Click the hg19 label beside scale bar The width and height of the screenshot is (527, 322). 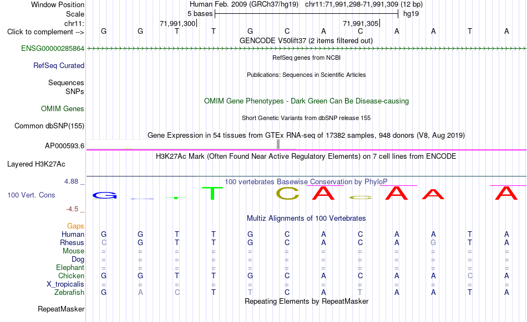pyautogui.click(x=411, y=14)
